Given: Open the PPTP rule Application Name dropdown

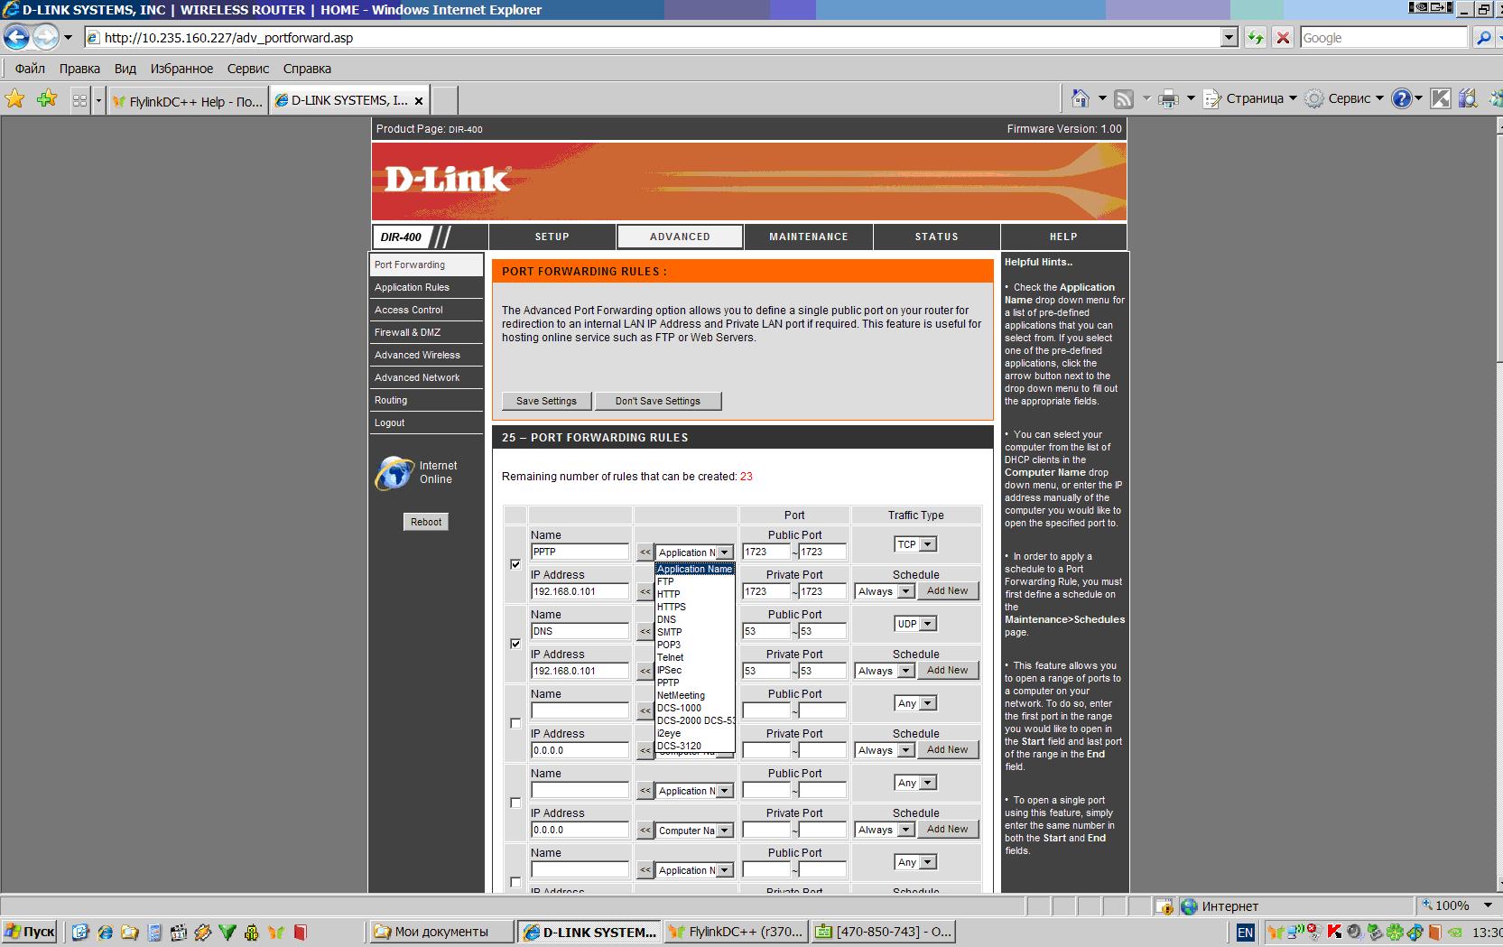Looking at the screenshot, I should (694, 552).
